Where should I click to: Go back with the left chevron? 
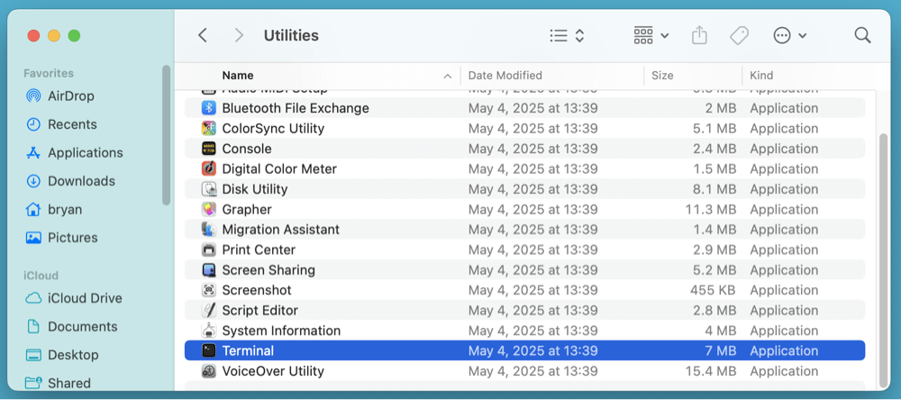(x=203, y=35)
